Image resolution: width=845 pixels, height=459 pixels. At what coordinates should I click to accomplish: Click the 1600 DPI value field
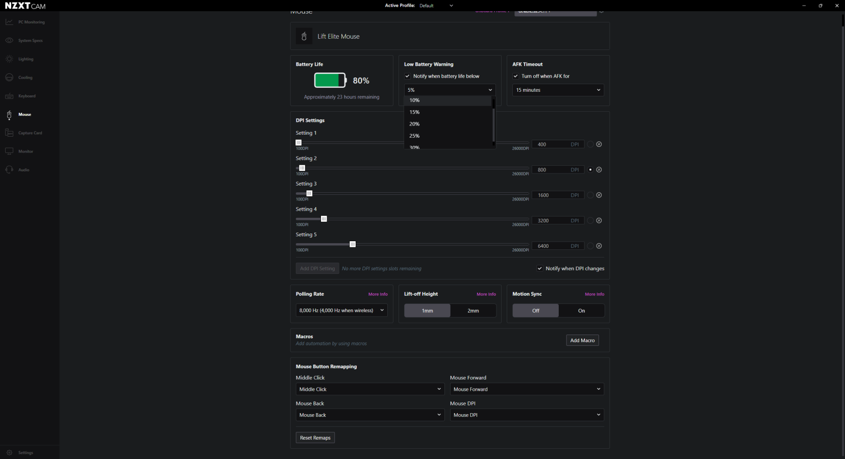point(558,195)
